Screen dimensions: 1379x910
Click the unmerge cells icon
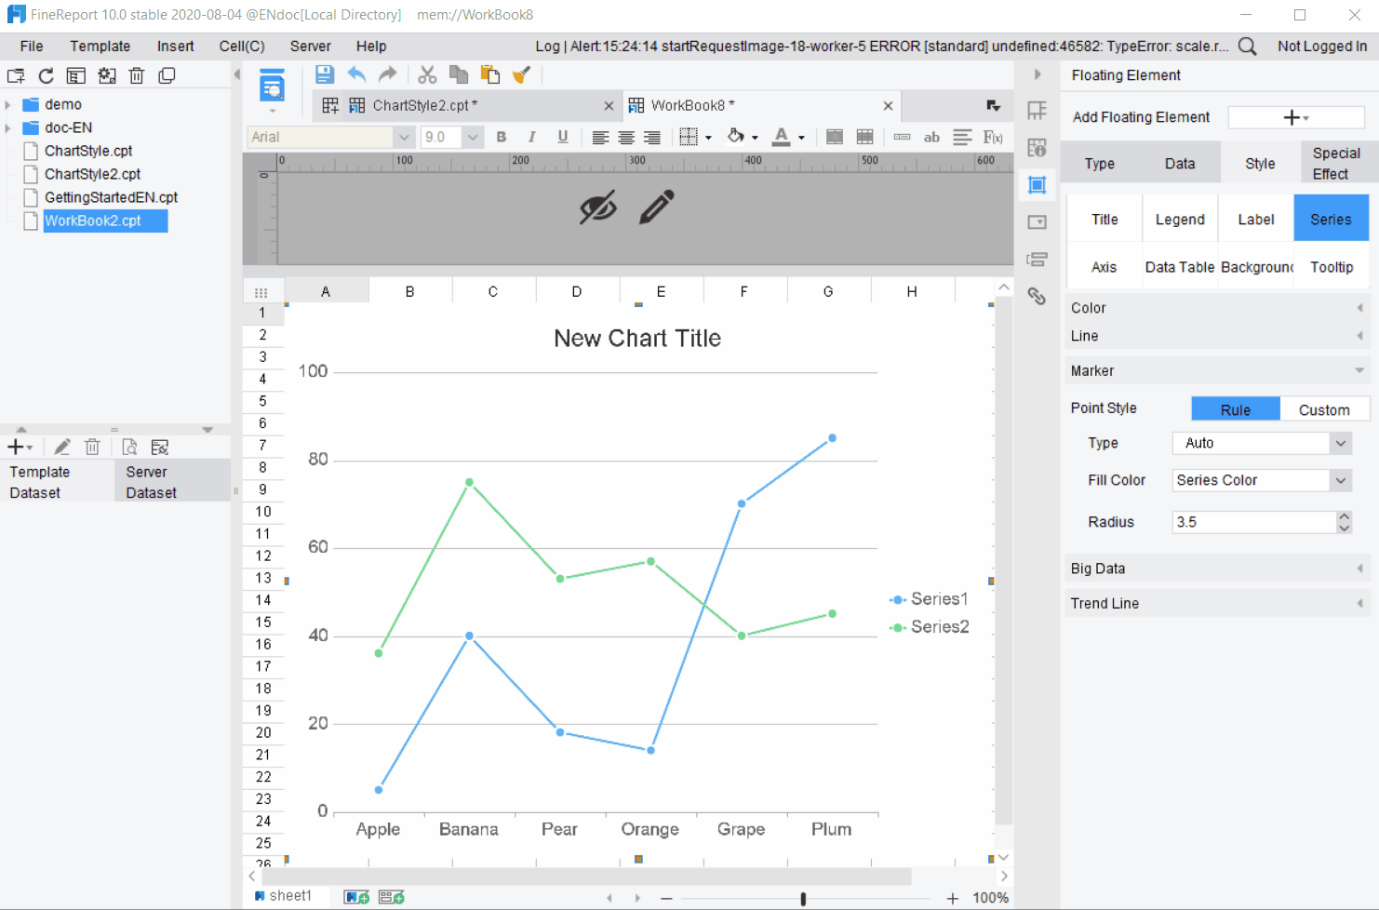click(864, 137)
